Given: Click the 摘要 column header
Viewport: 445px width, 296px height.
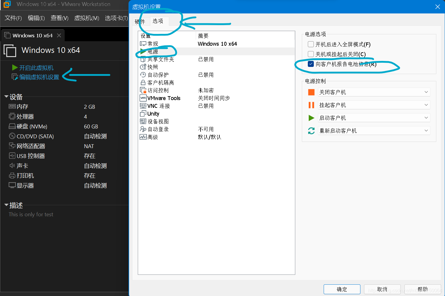Looking at the screenshot, I should (203, 36).
